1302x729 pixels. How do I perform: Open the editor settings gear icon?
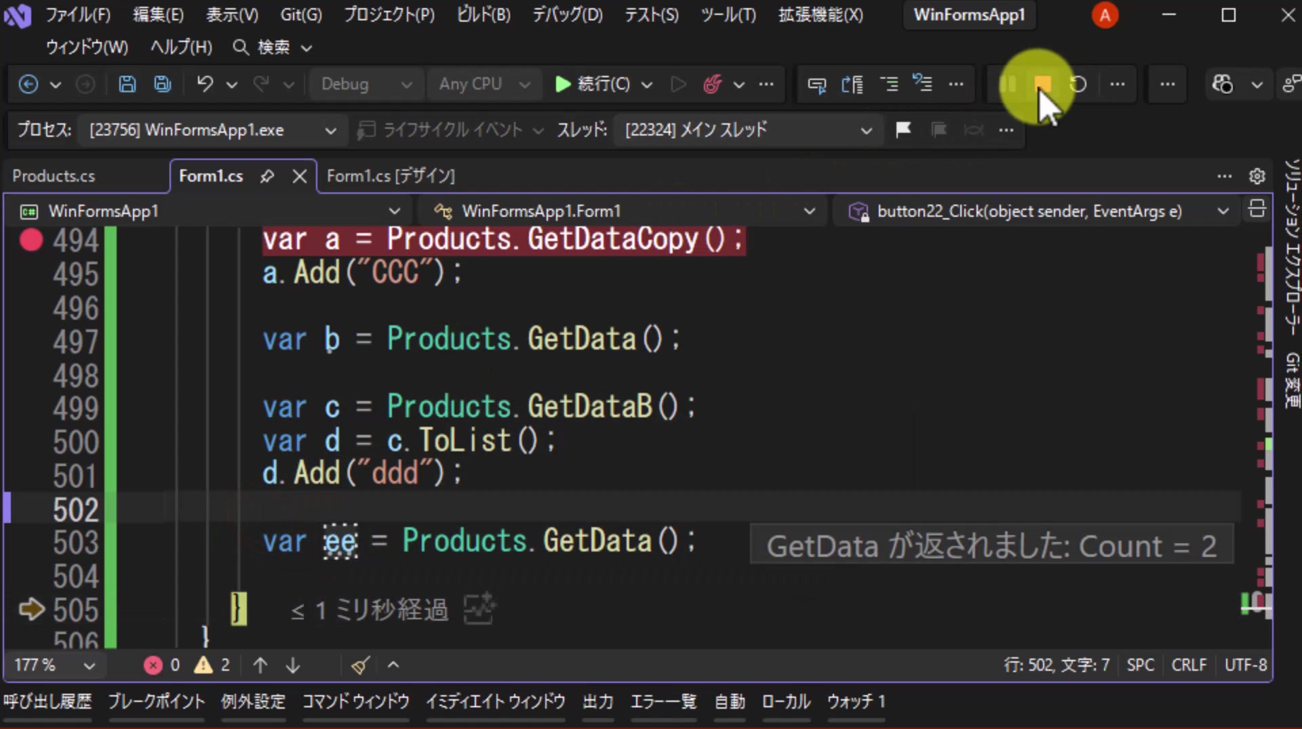[x=1257, y=176]
